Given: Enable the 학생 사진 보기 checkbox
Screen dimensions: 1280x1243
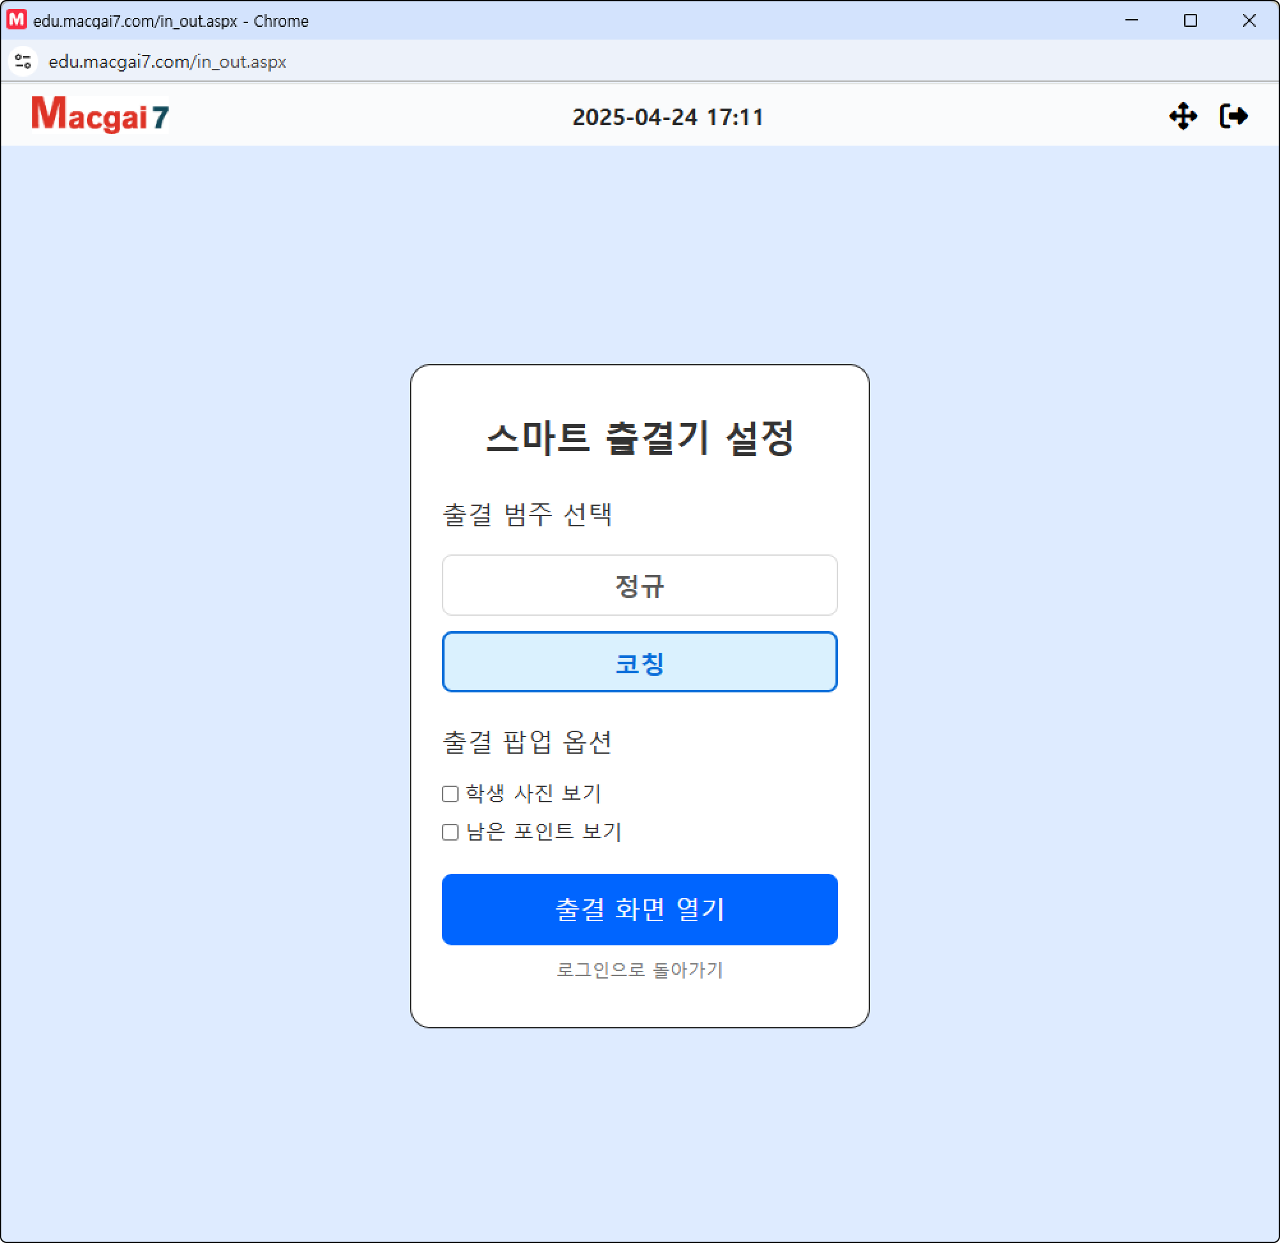Looking at the screenshot, I should point(450,793).
